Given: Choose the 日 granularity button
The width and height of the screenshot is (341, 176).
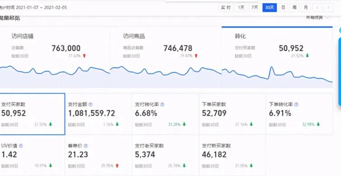Looking at the screenshot, I should tap(283, 8).
